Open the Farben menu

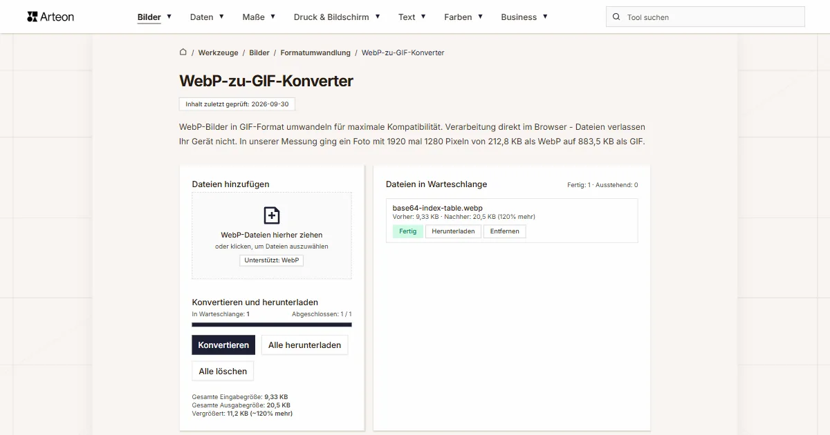458,17
